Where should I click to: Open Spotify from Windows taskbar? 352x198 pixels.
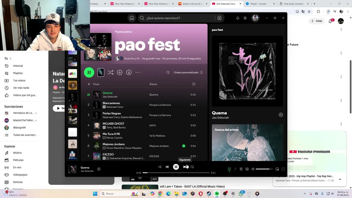tap(217, 194)
